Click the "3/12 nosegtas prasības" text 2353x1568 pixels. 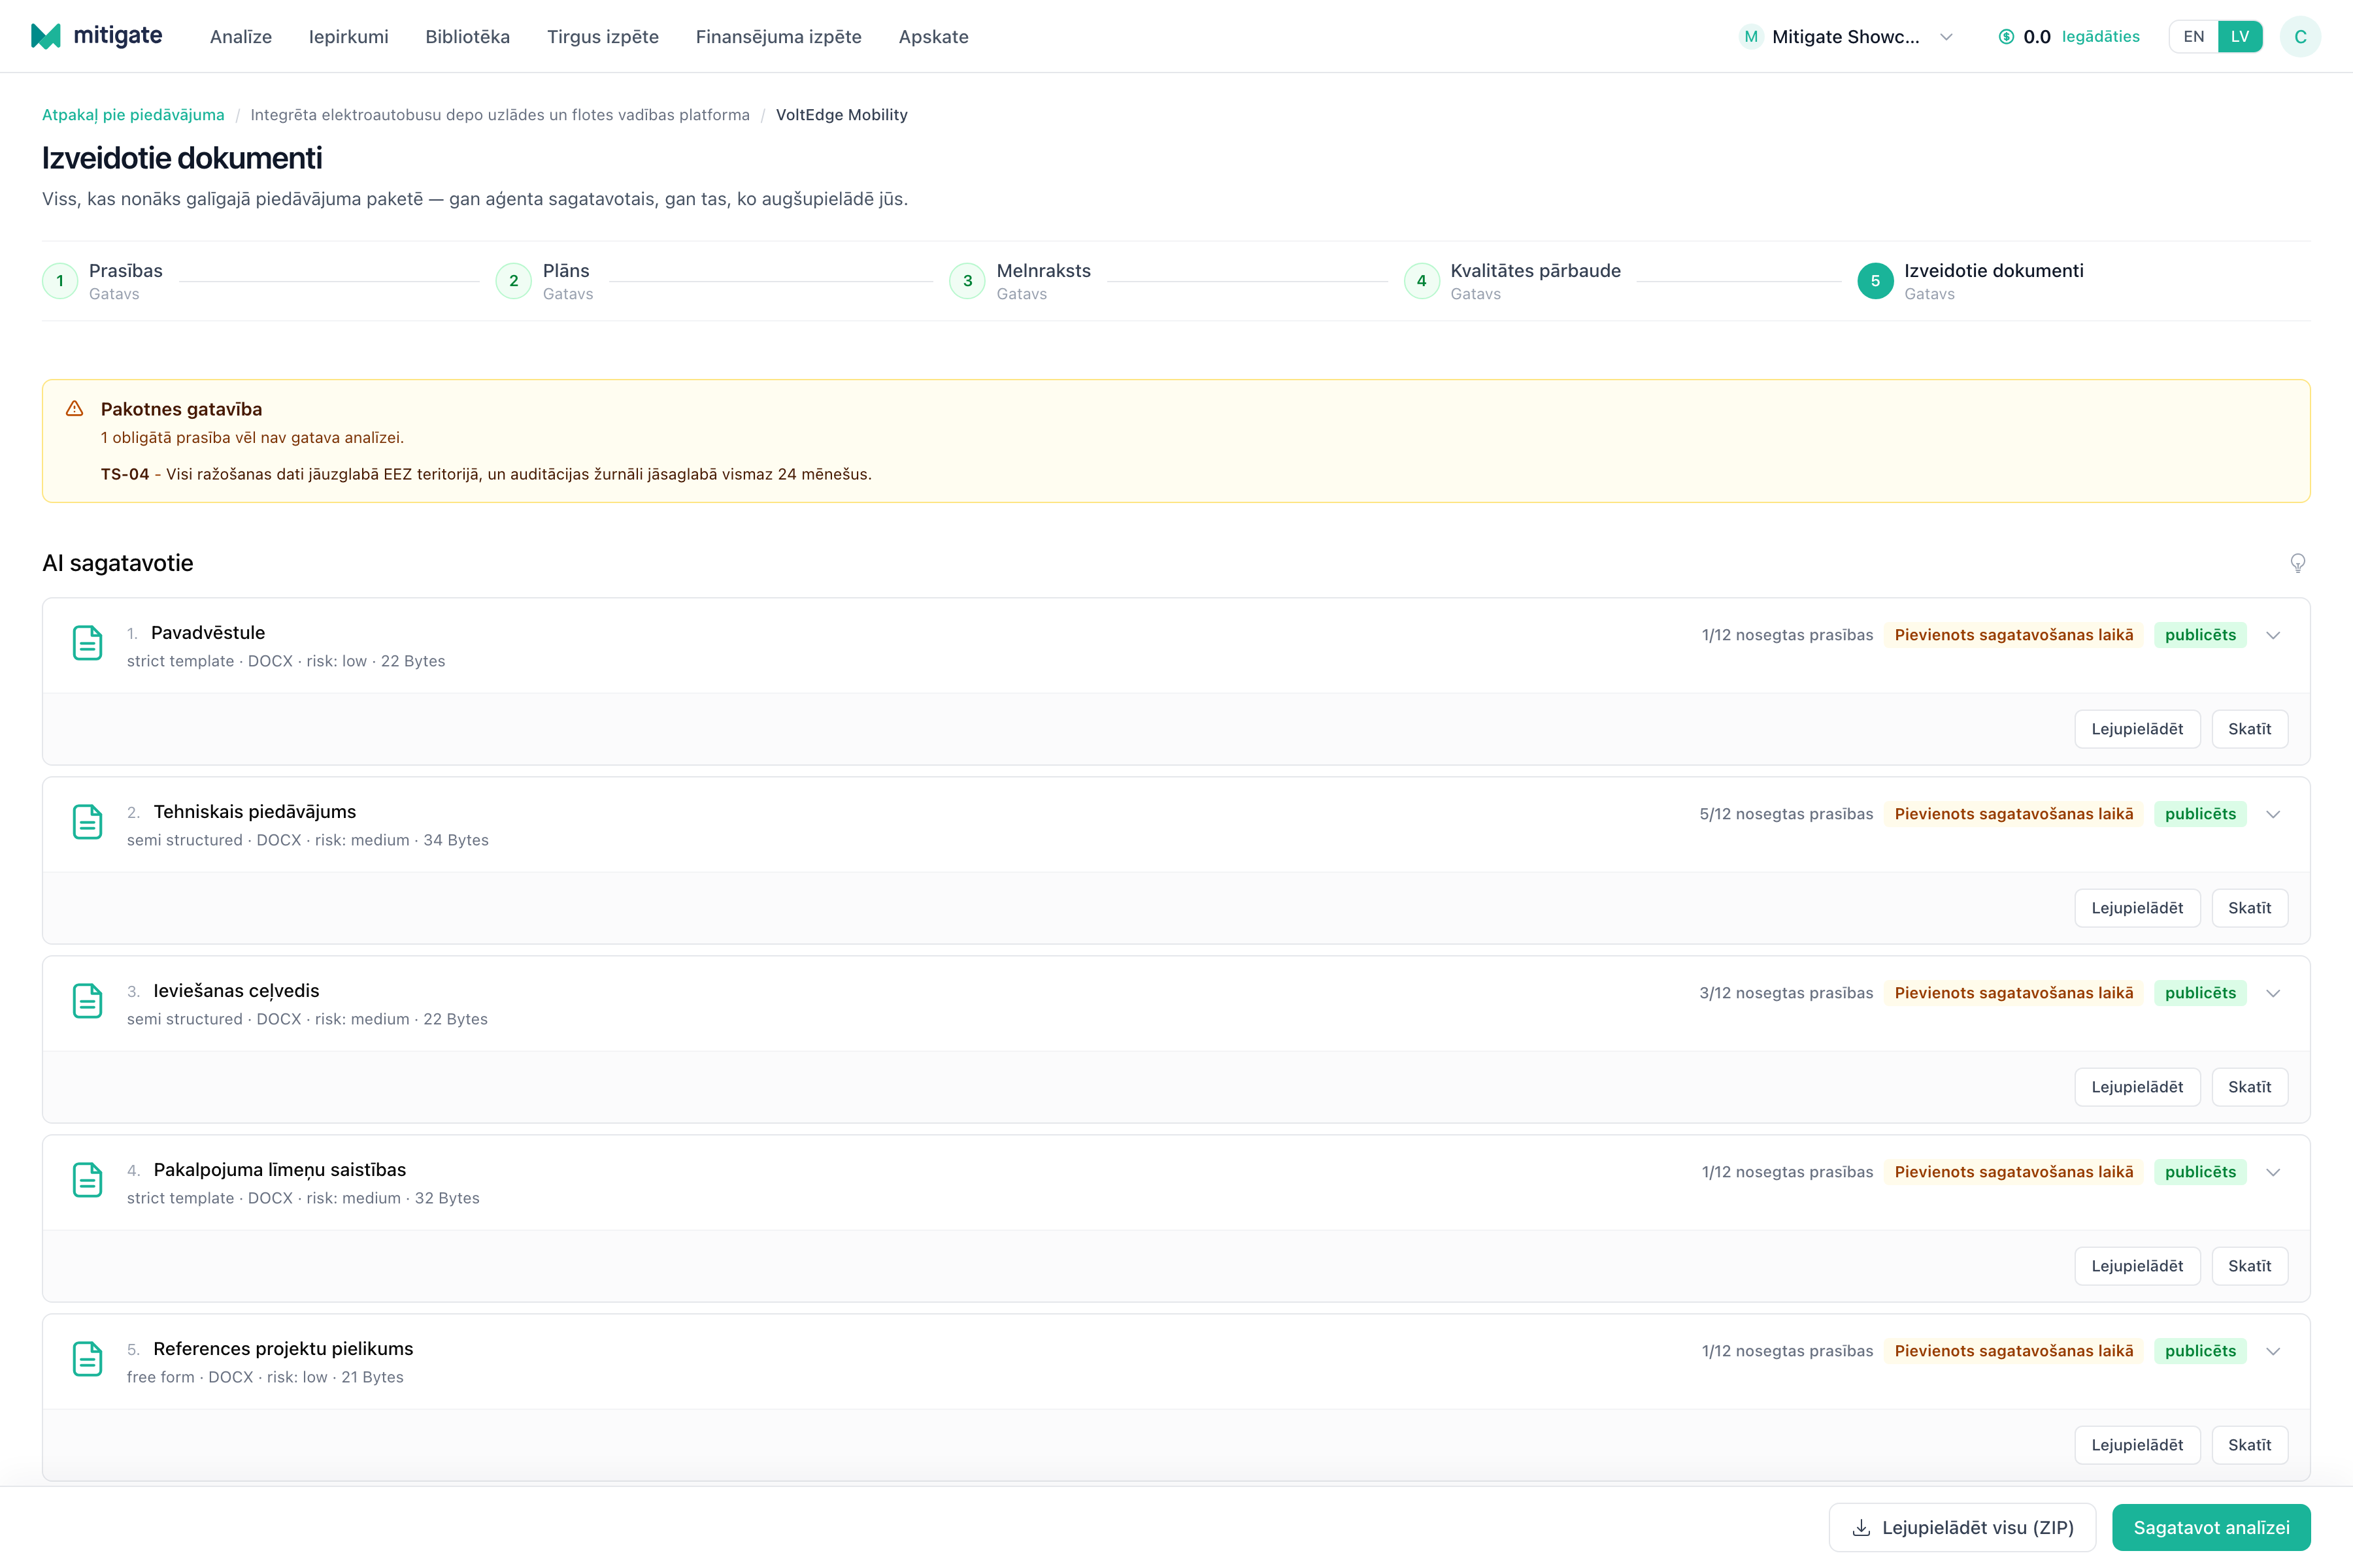1786,993
